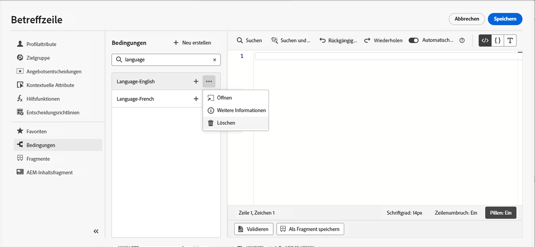
Task: Click the Validieren button
Action: [254, 229]
